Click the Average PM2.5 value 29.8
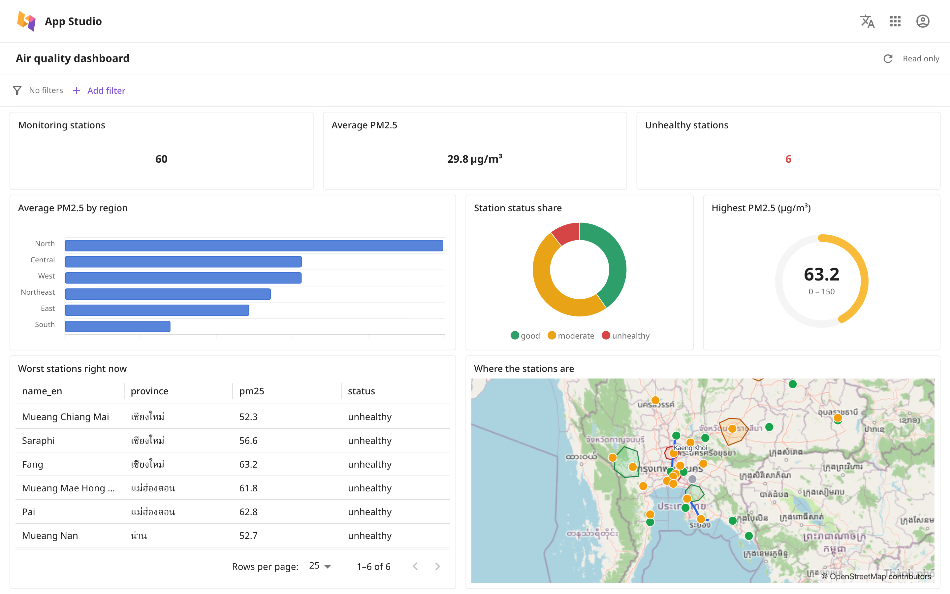950x594 pixels. pyautogui.click(x=475, y=159)
